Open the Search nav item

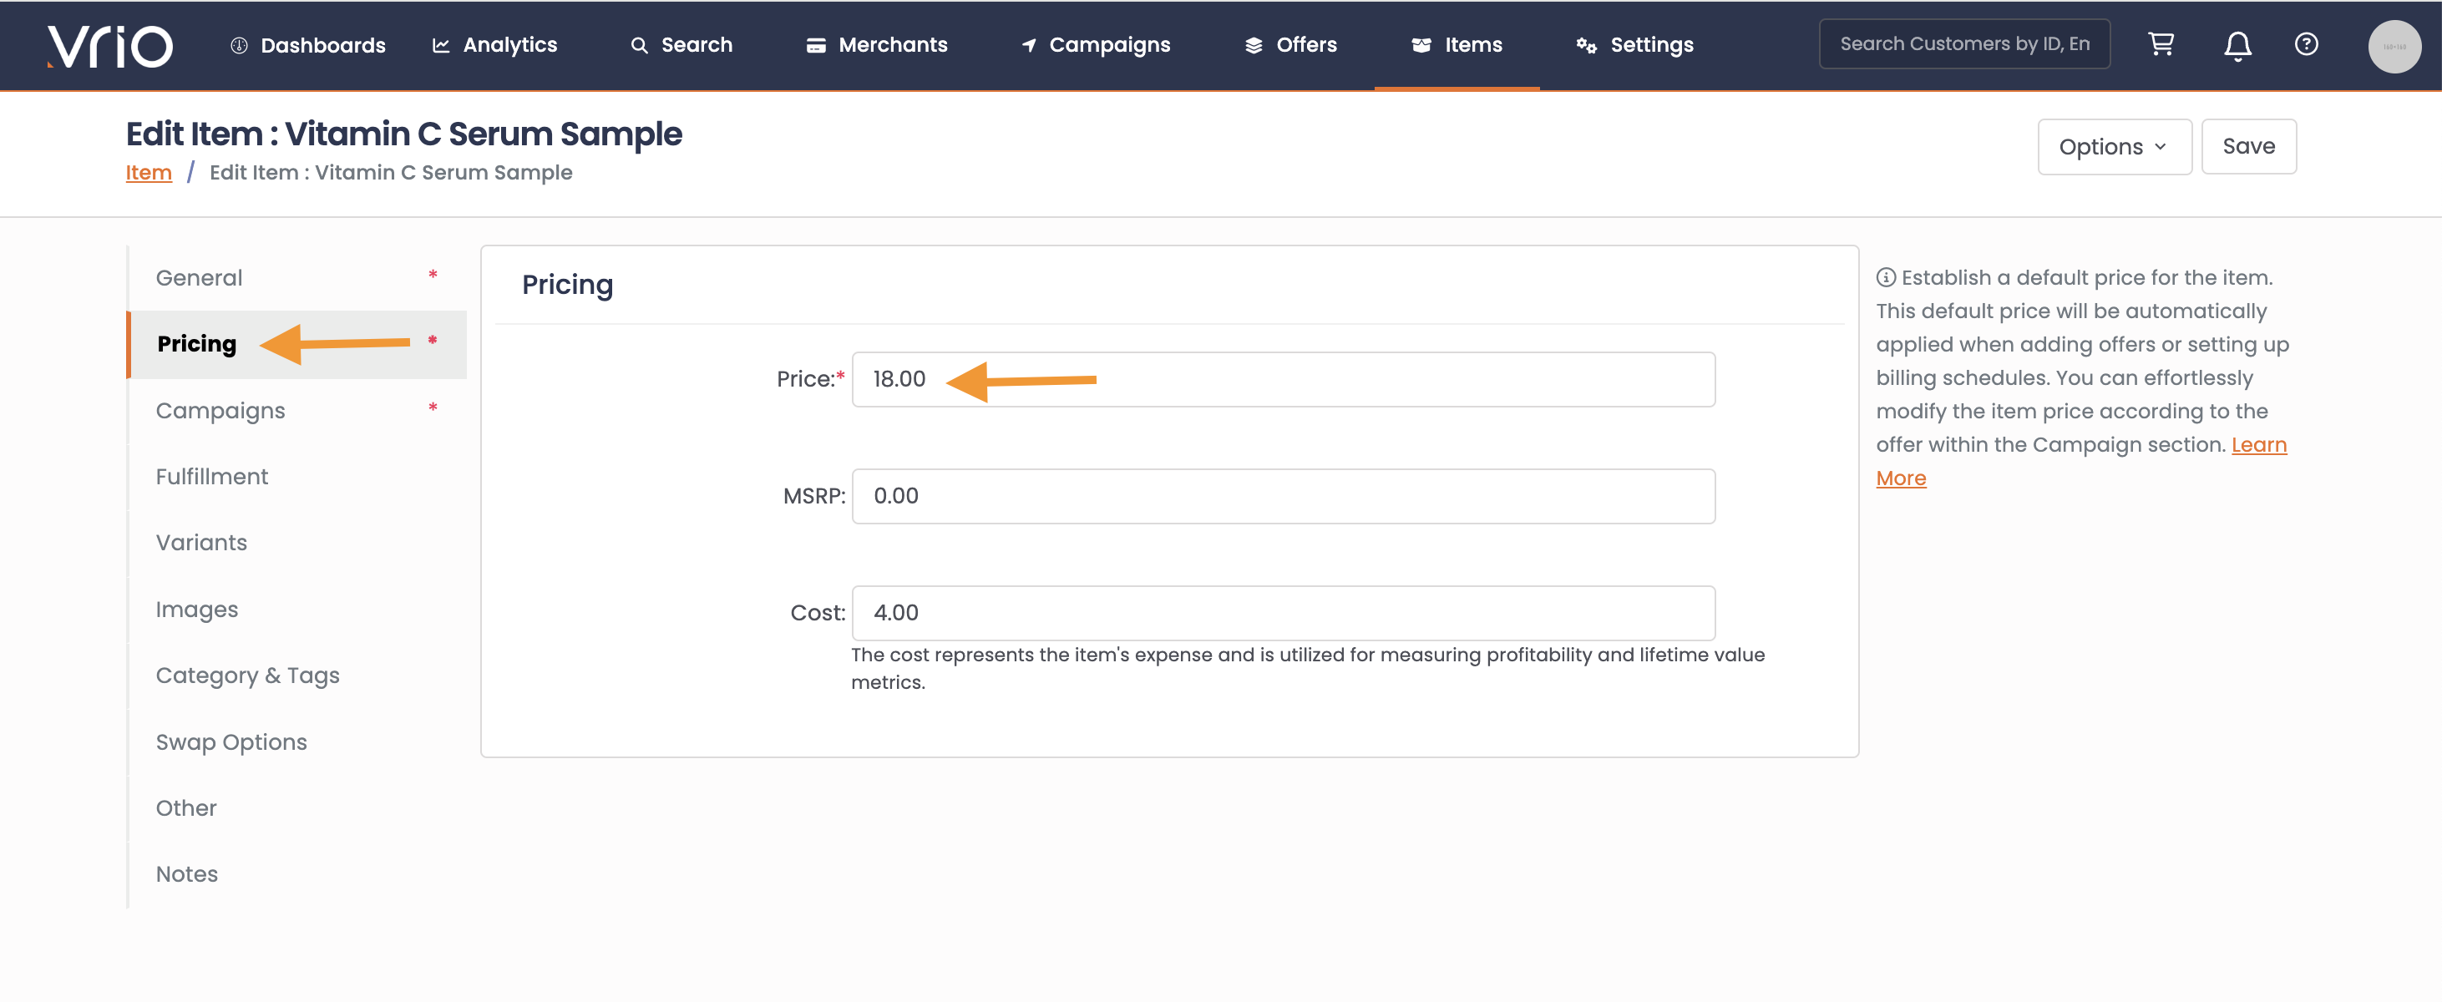[681, 45]
